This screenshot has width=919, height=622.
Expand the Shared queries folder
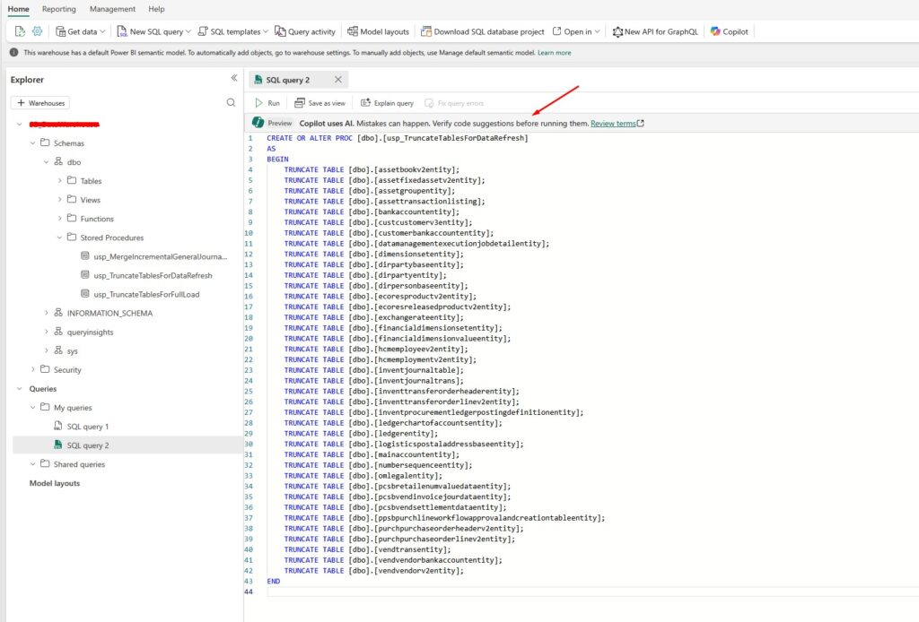pos(33,464)
